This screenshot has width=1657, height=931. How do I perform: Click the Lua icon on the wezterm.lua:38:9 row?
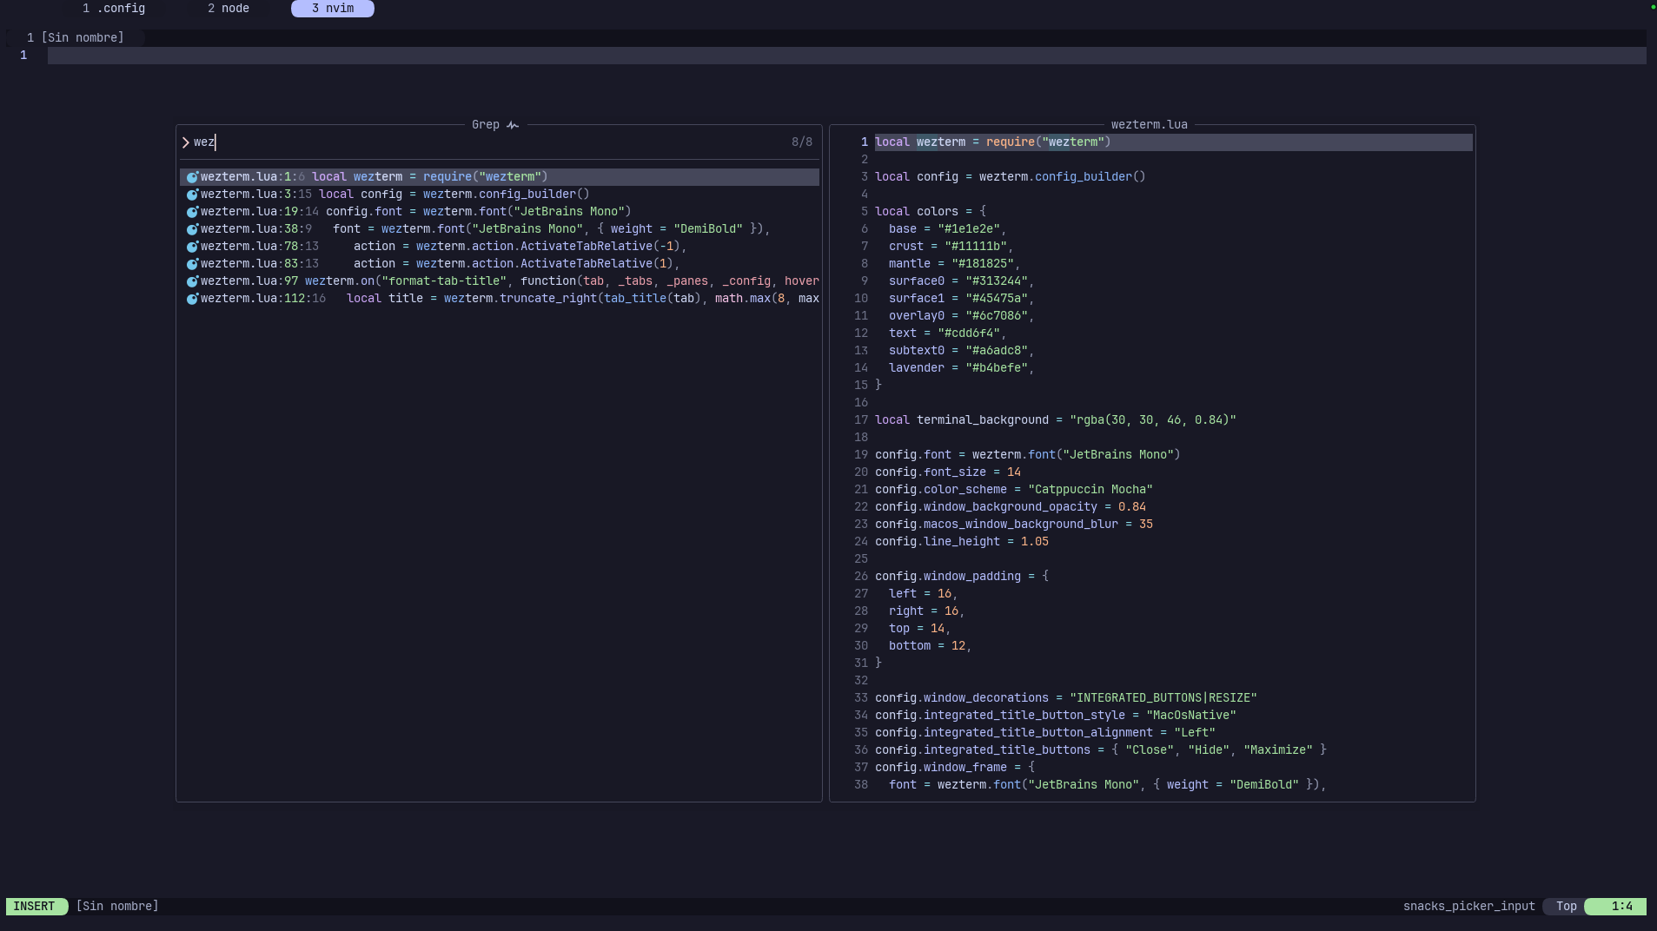pyautogui.click(x=192, y=229)
